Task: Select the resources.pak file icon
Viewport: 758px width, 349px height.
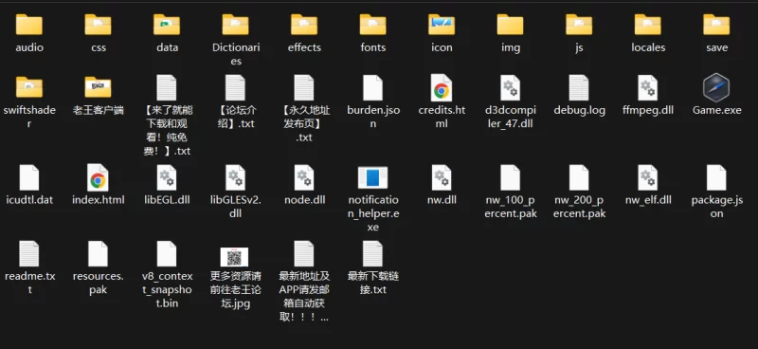Action: click(x=99, y=254)
